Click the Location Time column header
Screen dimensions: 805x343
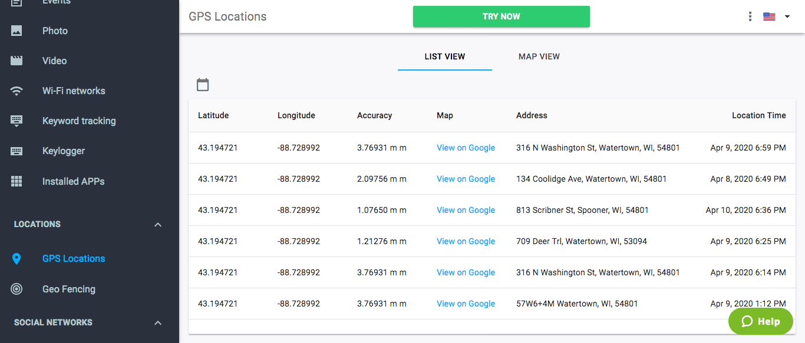pyautogui.click(x=759, y=115)
